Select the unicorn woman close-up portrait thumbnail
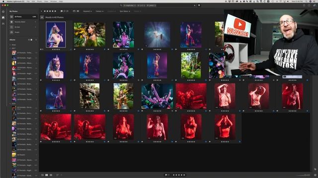 tap(56, 65)
